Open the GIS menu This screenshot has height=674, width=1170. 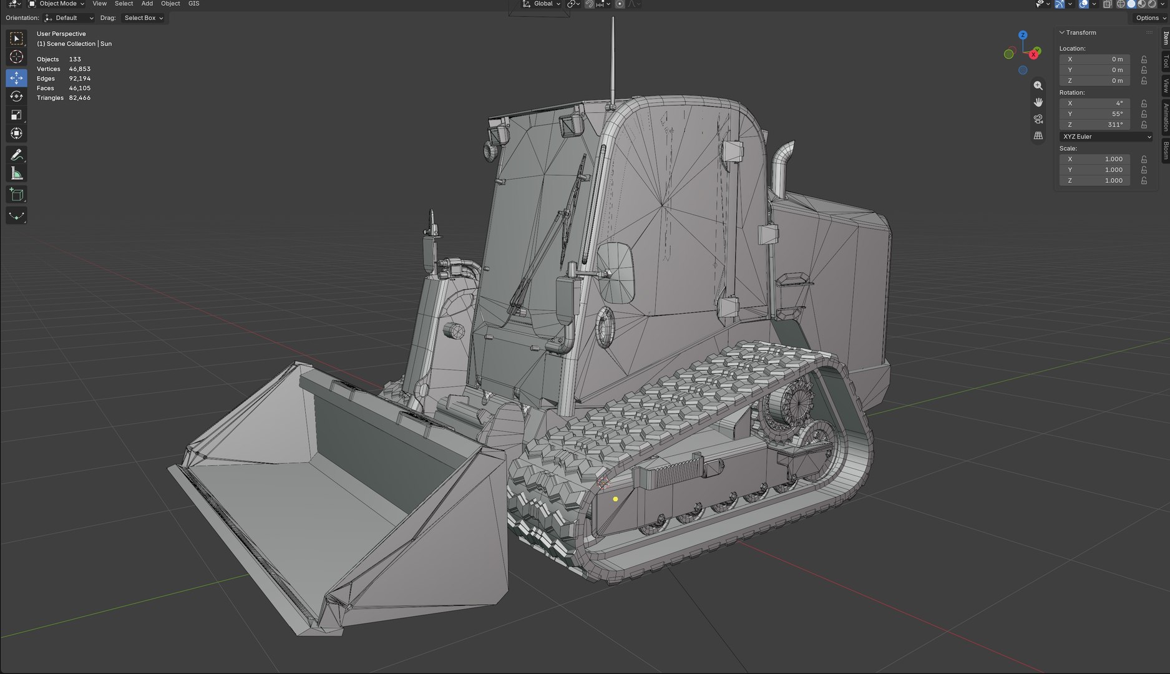(x=194, y=4)
